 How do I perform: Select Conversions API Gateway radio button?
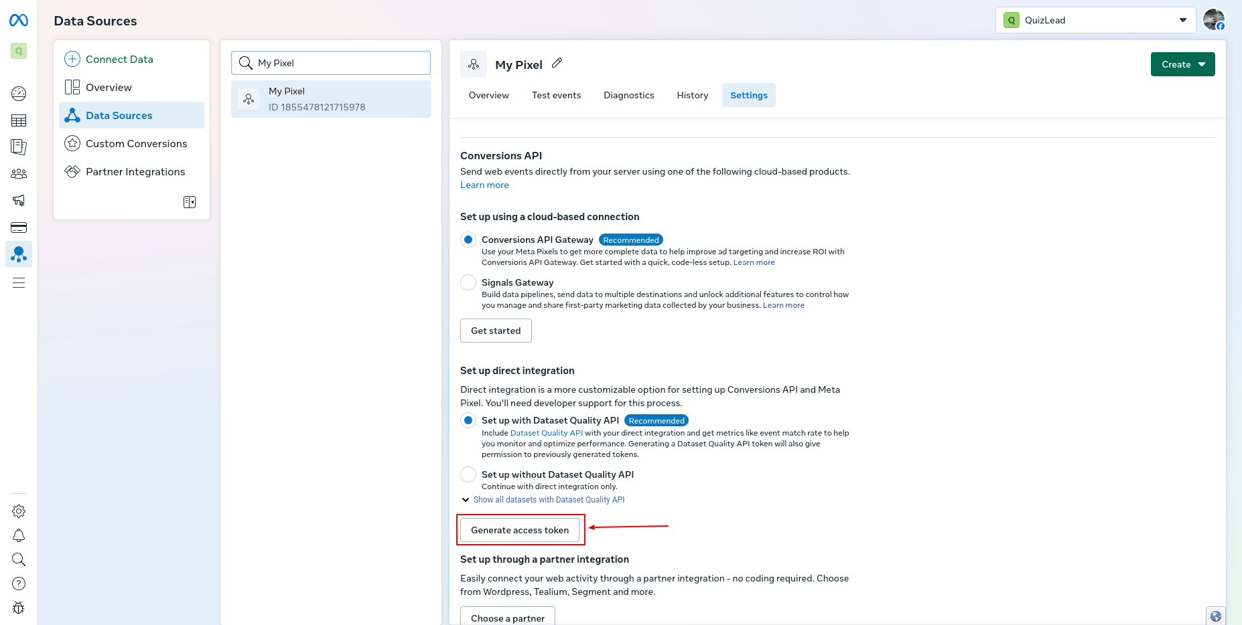click(468, 240)
